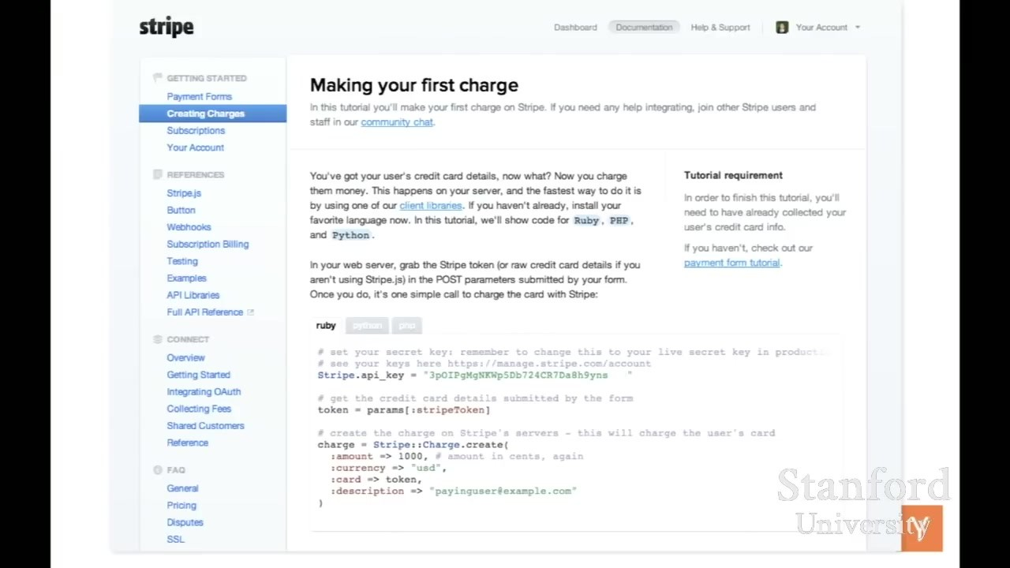Open Webhooks reference

tap(189, 227)
